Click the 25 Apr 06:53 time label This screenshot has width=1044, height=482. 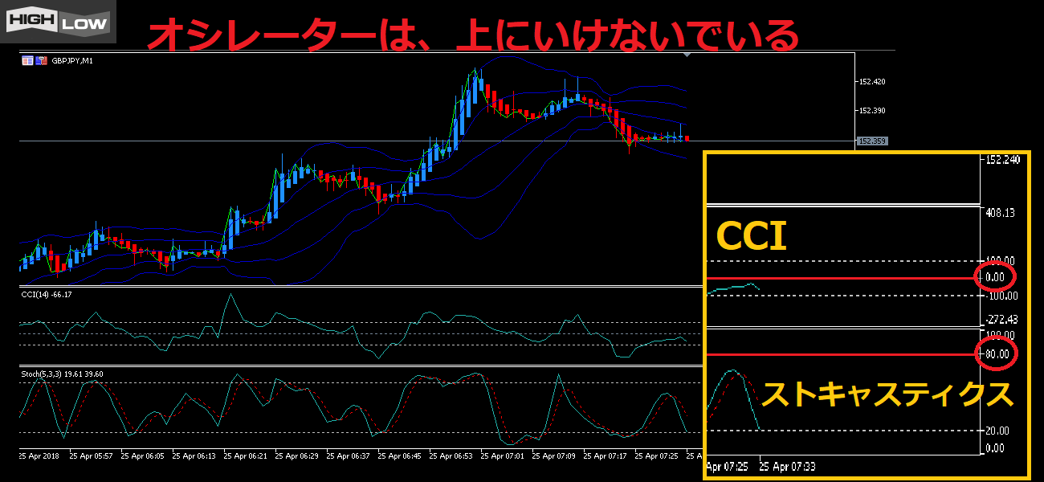(x=455, y=455)
